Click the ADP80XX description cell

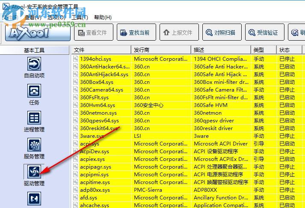205,190
